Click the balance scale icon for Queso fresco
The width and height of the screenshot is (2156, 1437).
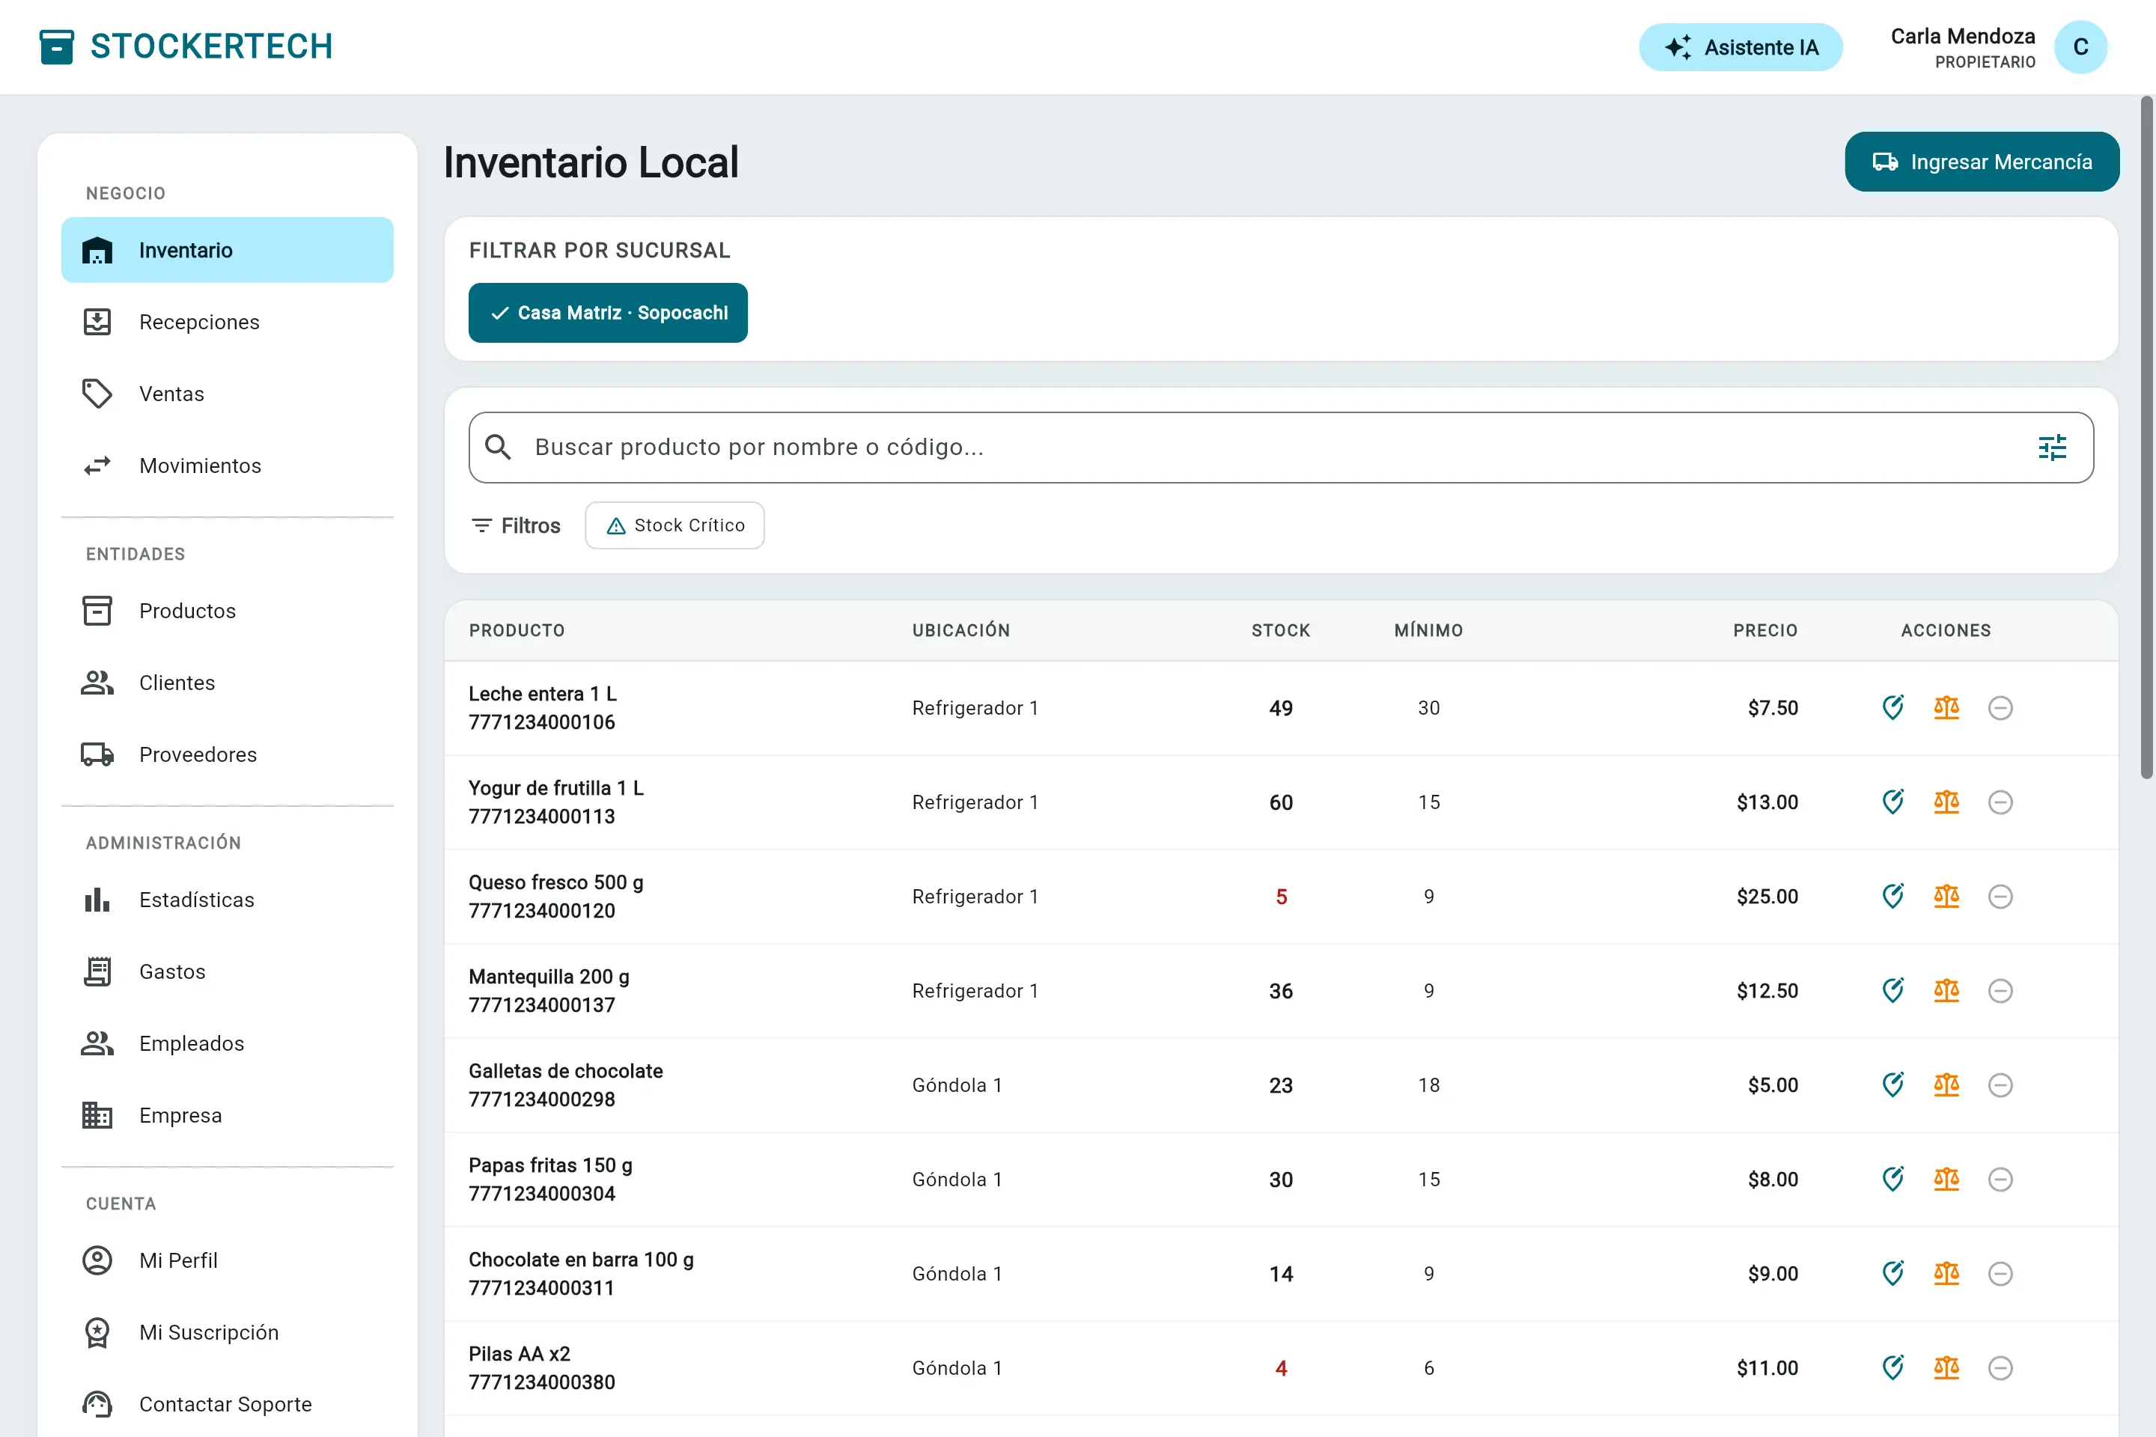point(1946,897)
